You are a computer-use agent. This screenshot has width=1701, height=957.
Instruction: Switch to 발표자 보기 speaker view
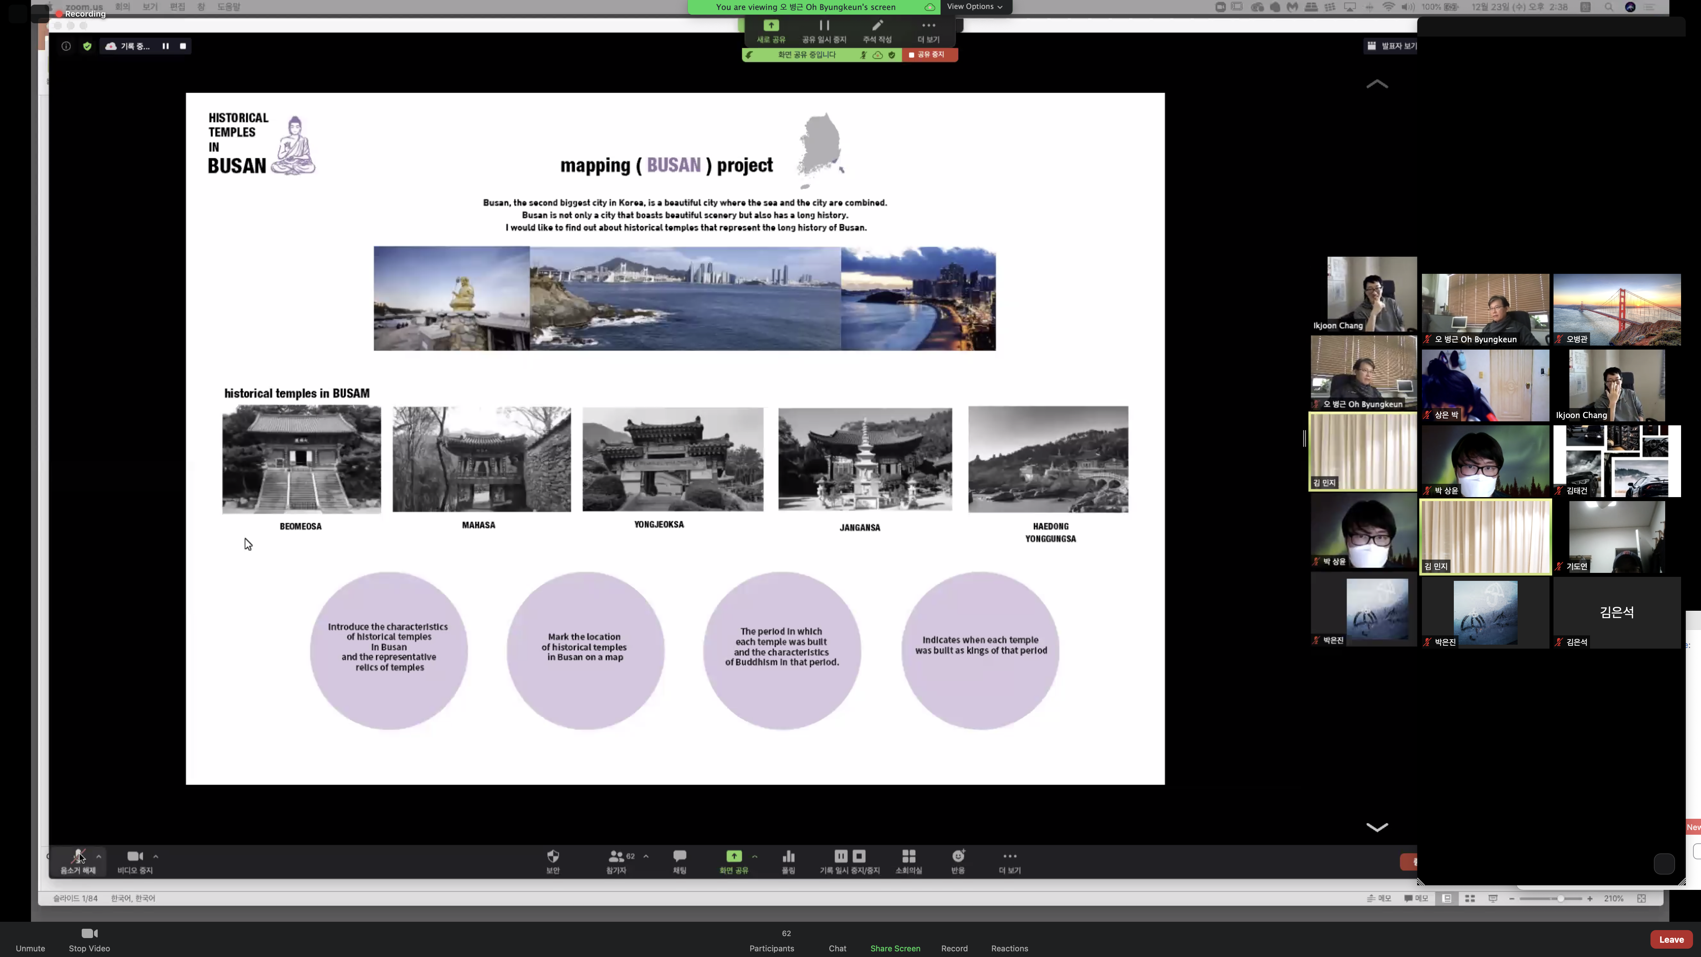tap(1391, 46)
